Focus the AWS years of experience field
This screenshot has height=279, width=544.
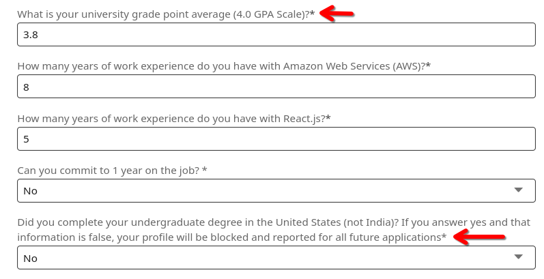[x=276, y=87]
